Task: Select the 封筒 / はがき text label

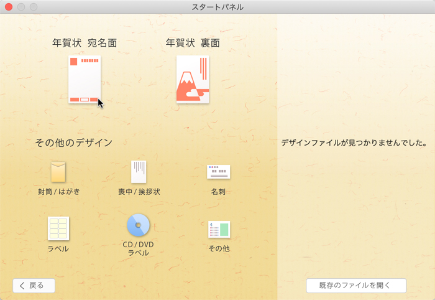Action: [58, 192]
